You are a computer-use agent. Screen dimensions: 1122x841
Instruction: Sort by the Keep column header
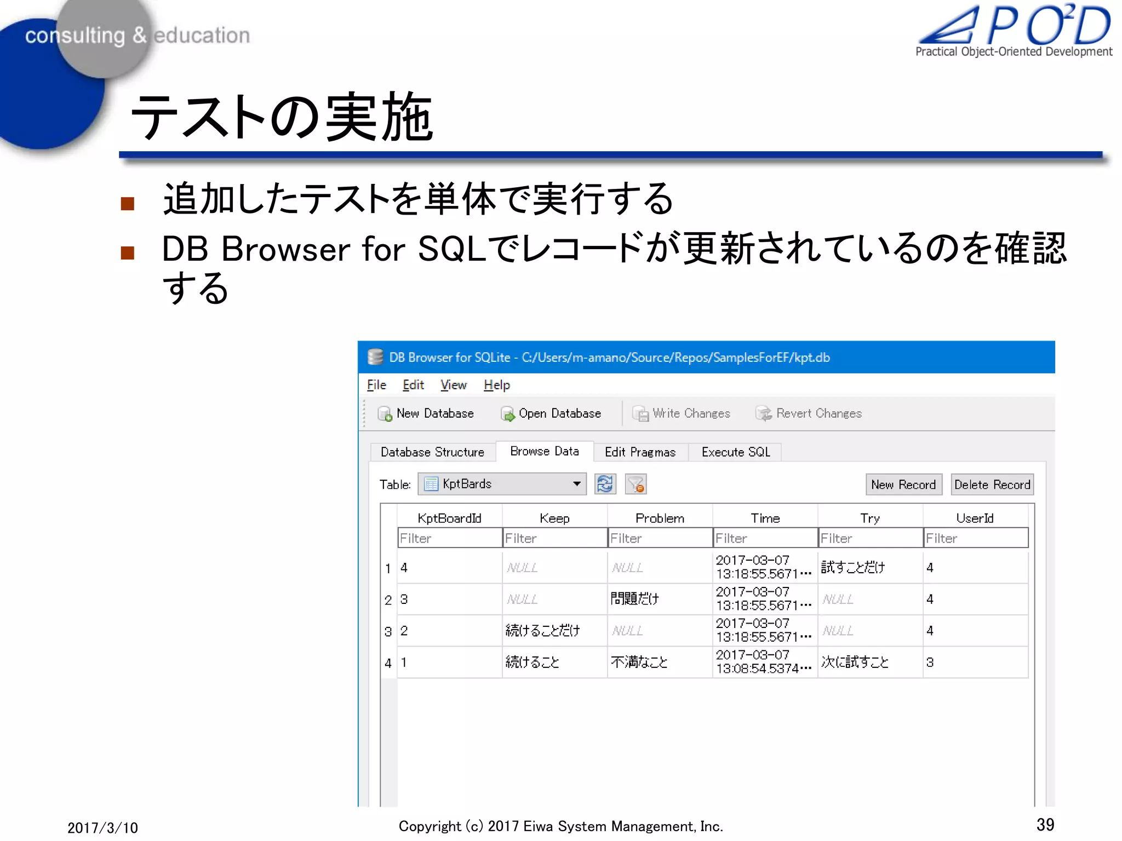tap(554, 518)
